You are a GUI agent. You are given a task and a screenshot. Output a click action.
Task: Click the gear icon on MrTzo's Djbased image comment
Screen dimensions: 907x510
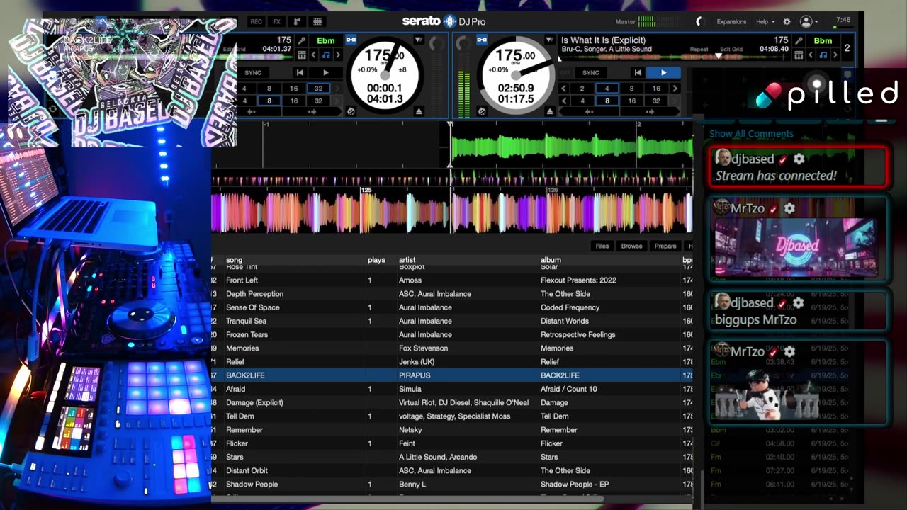789,209
